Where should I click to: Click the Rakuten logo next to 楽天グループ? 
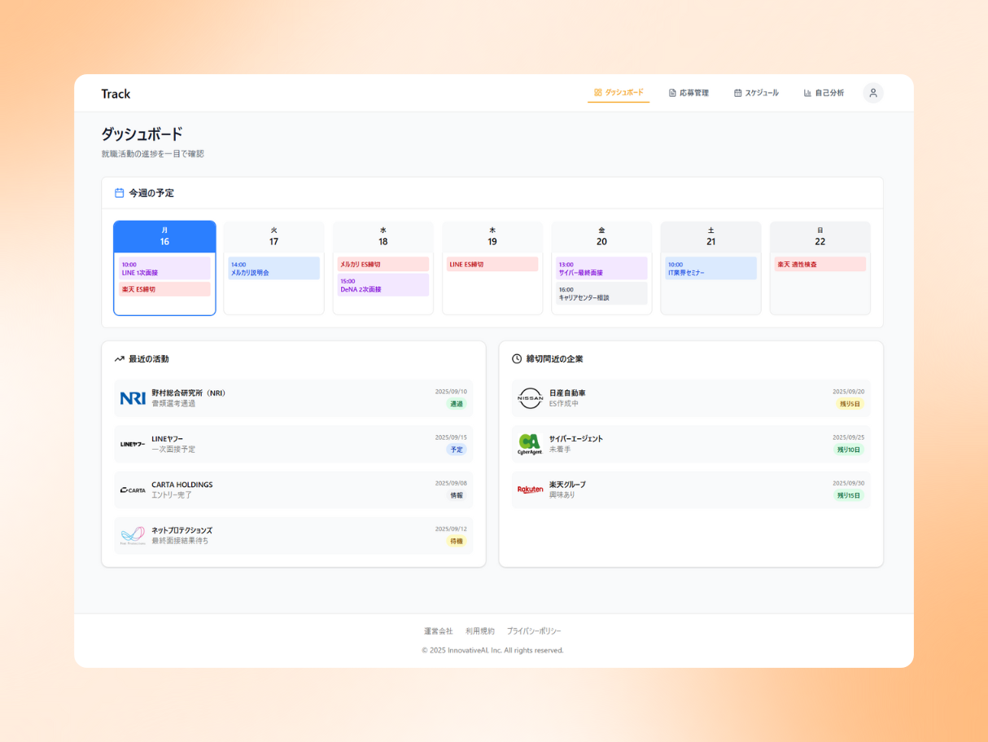click(x=530, y=489)
